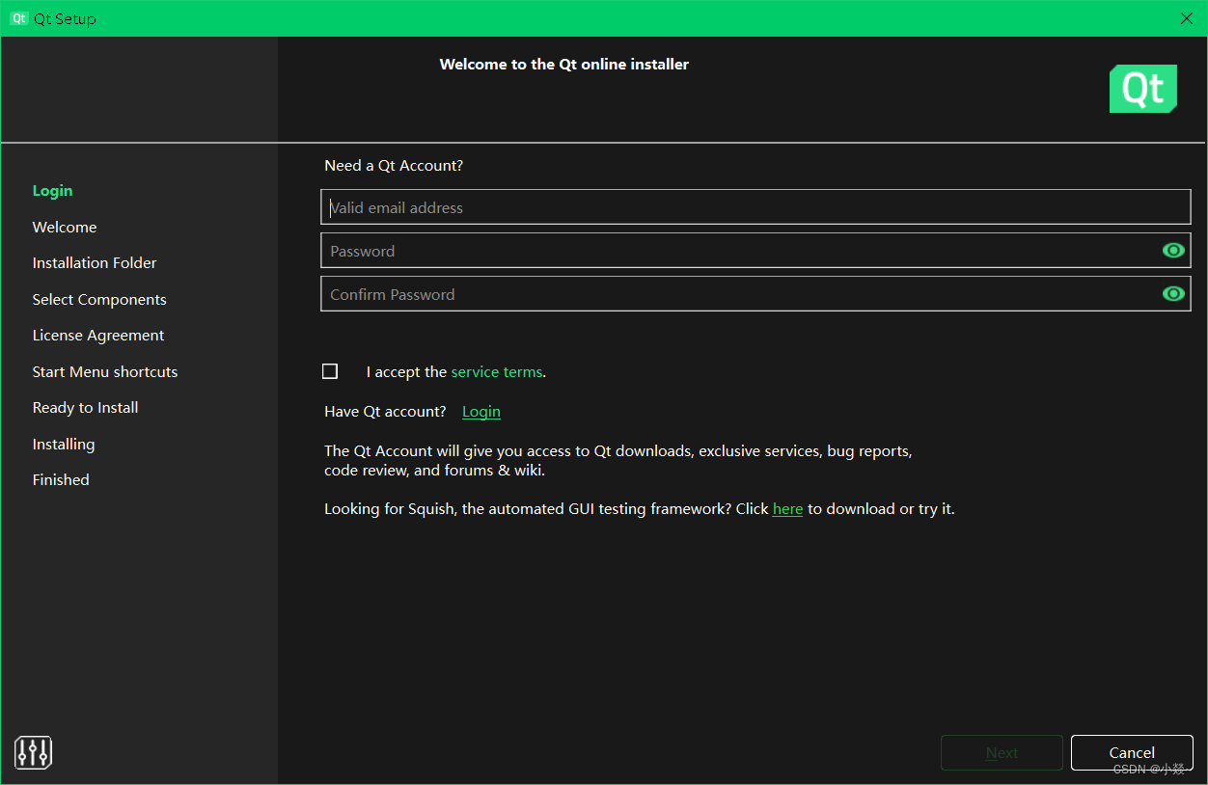Screen dimensions: 1208x785
Task: Open the Ready to Install step
Action: [x=85, y=407]
